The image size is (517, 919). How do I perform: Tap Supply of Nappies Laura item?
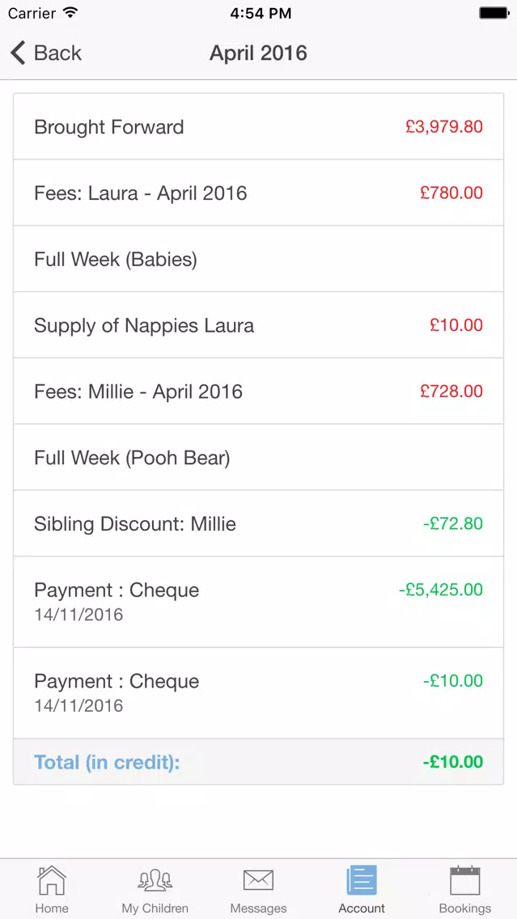(x=259, y=325)
